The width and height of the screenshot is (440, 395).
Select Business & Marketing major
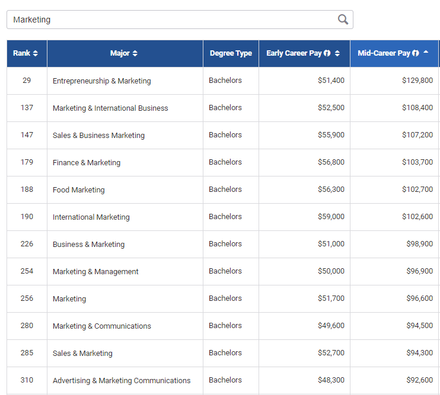pos(88,245)
